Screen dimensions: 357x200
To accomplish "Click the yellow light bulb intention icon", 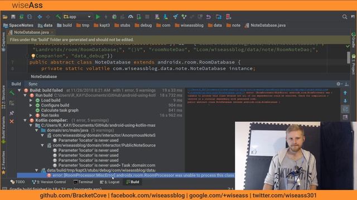I will (33, 56).
